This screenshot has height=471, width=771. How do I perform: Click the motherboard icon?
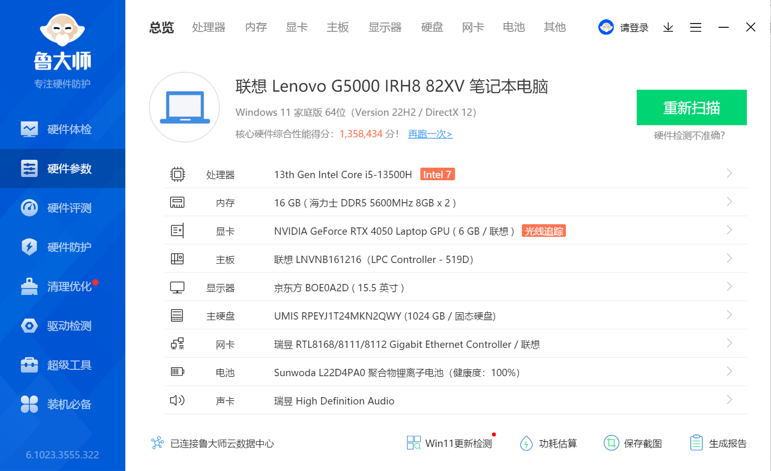click(177, 259)
